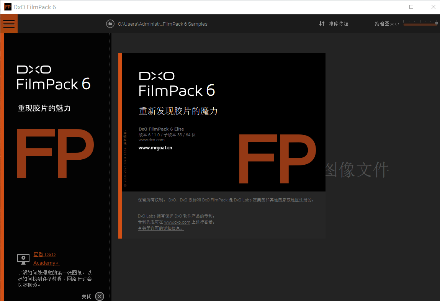The height and width of the screenshot is (301, 440).
Task: Click the folder path C:\Users\Administr...FilmPack 6 Samples
Action: point(162,24)
